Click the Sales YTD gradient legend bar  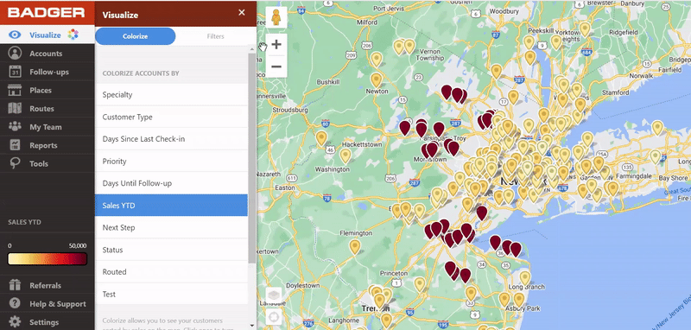pyautogui.click(x=48, y=258)
